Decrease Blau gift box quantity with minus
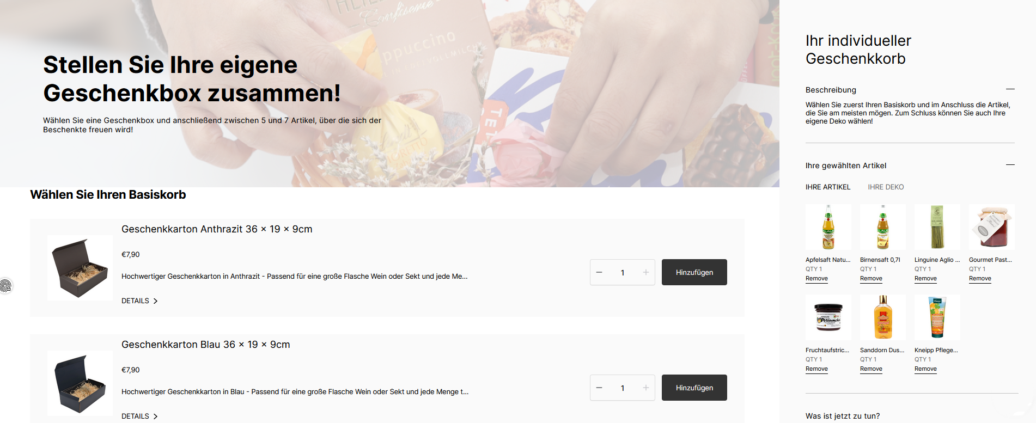The width and height of the screenshot is (1036, 423). (599, 388)
